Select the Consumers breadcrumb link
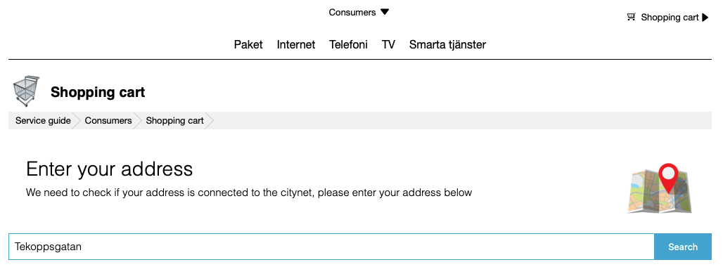This screenshot has width=723, height=267. coord(108,121)
